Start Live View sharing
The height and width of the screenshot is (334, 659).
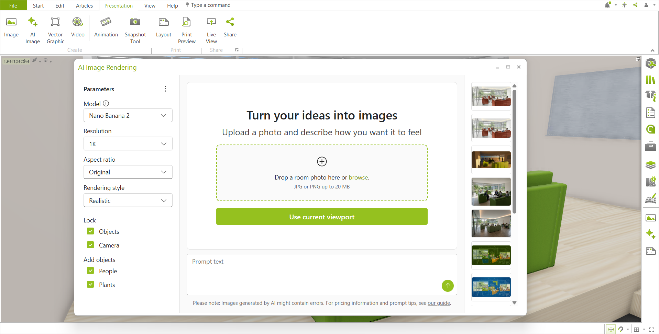[211, 30]
